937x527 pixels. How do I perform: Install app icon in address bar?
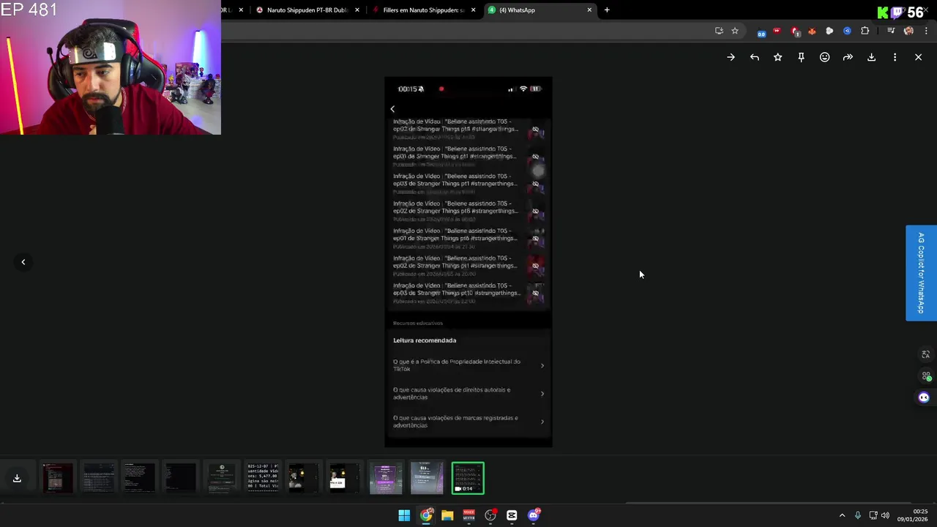(x=719, y=31)
